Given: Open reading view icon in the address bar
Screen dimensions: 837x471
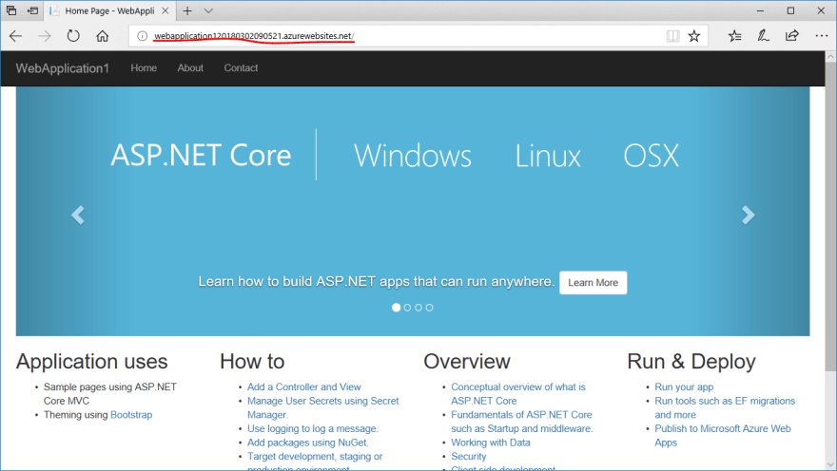Looking at the screenshot, I should click(672, 36).
